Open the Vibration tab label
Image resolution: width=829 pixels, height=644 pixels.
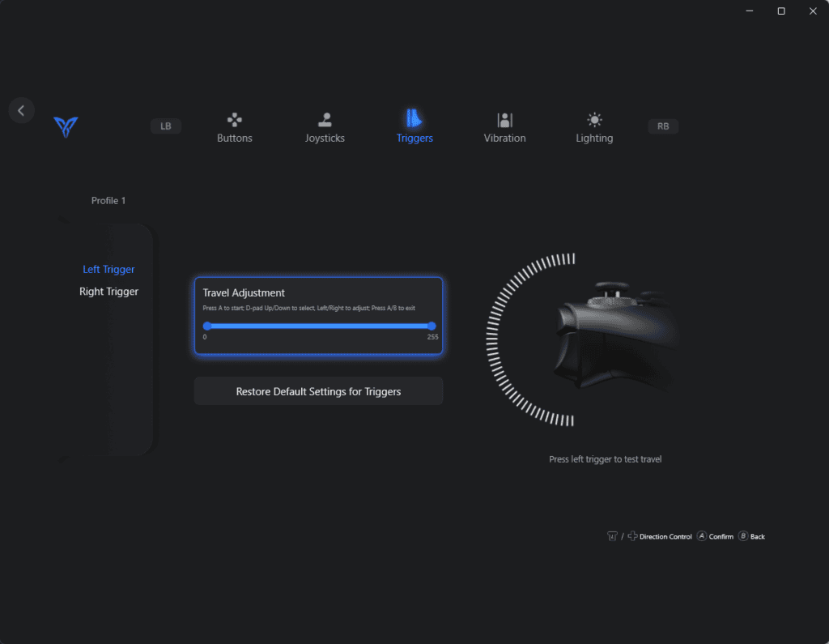(x=505, y=138)
